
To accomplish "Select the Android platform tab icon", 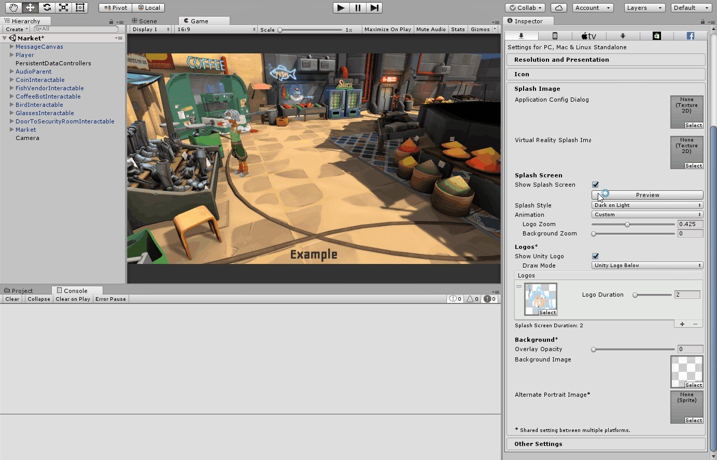I will [x=623, y=36].
